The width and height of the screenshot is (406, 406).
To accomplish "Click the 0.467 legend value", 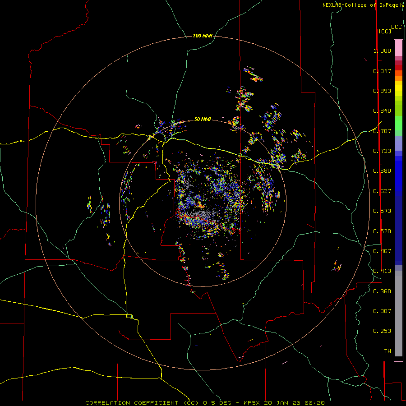I will point(382,251).
